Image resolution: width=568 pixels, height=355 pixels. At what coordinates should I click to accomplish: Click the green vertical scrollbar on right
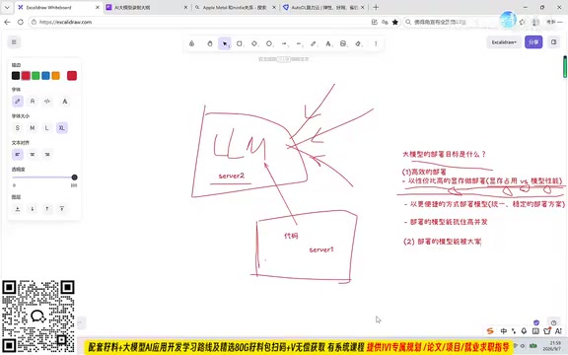565,67
